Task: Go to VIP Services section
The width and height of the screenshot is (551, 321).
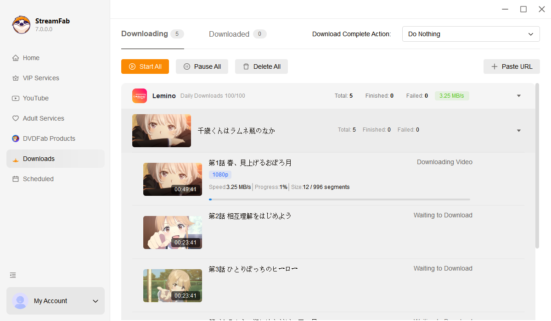Action: 41,78
